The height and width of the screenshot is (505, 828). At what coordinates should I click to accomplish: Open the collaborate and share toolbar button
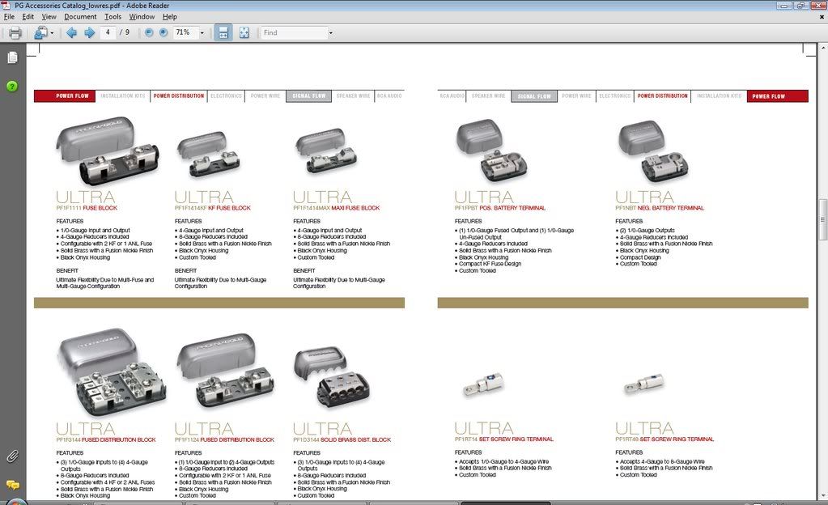tap(43, 32)
